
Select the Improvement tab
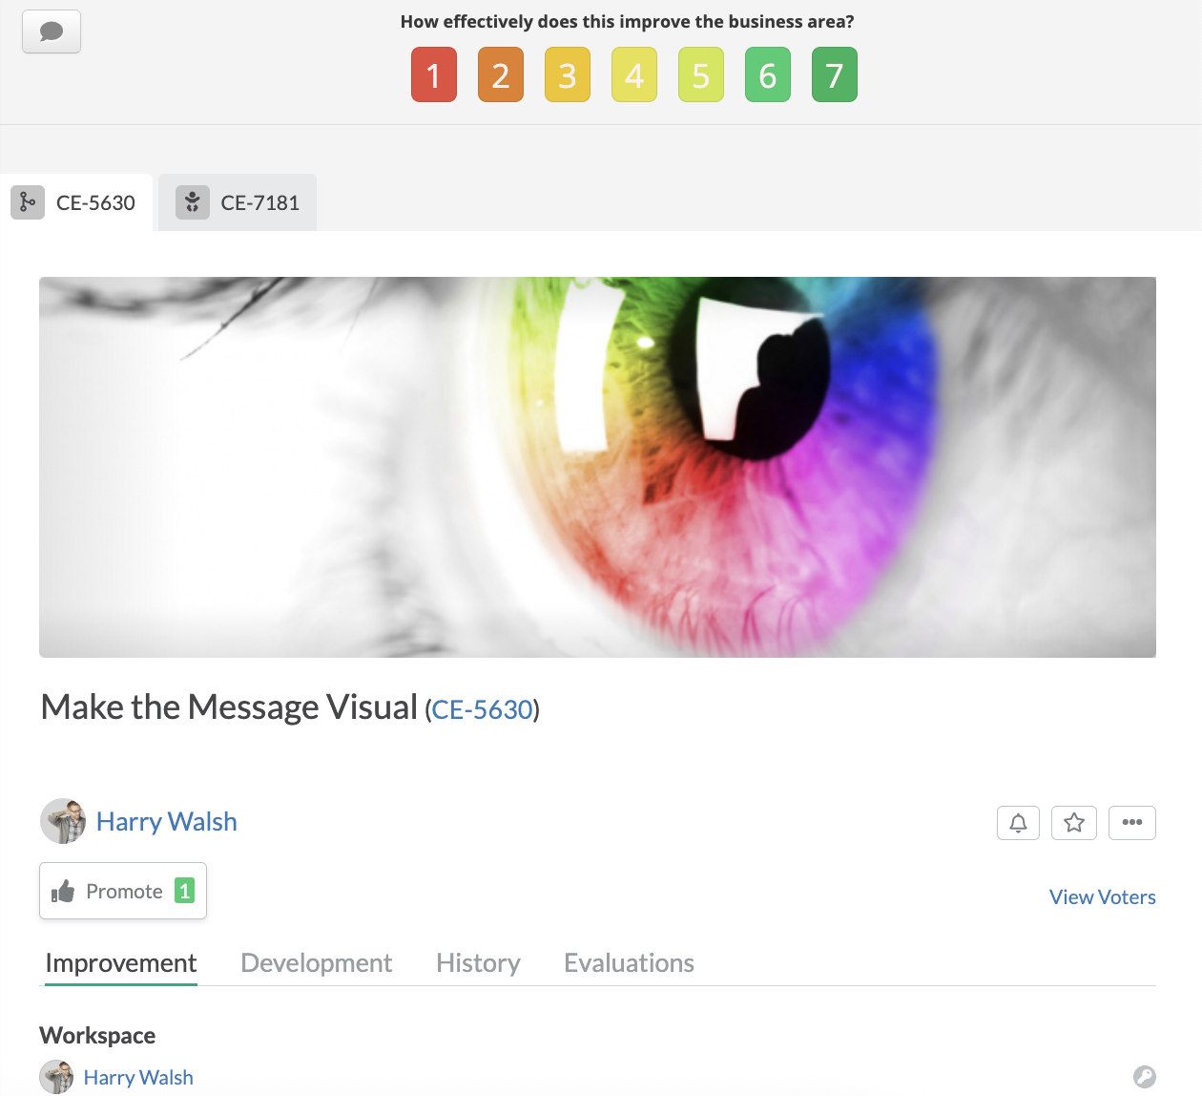(x=121, y=963)
